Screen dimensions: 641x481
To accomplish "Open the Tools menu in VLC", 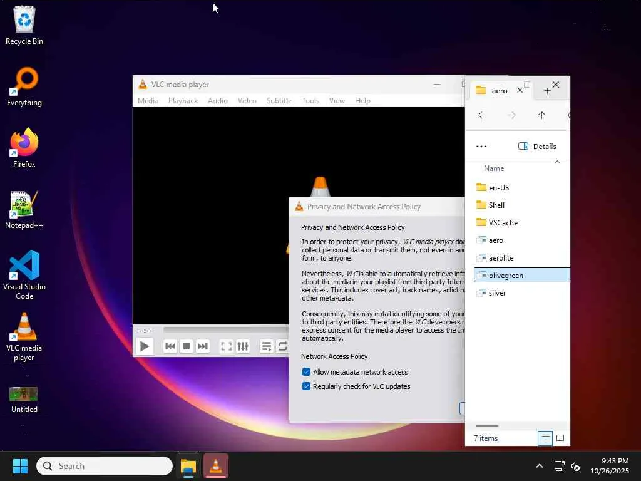I will tap(310, 101).
